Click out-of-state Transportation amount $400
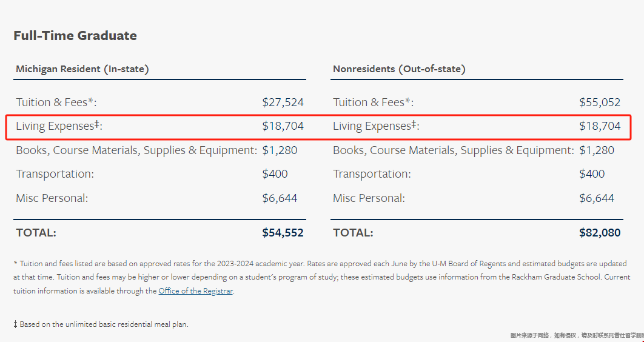The image size is (644, 342). (592, 174)
